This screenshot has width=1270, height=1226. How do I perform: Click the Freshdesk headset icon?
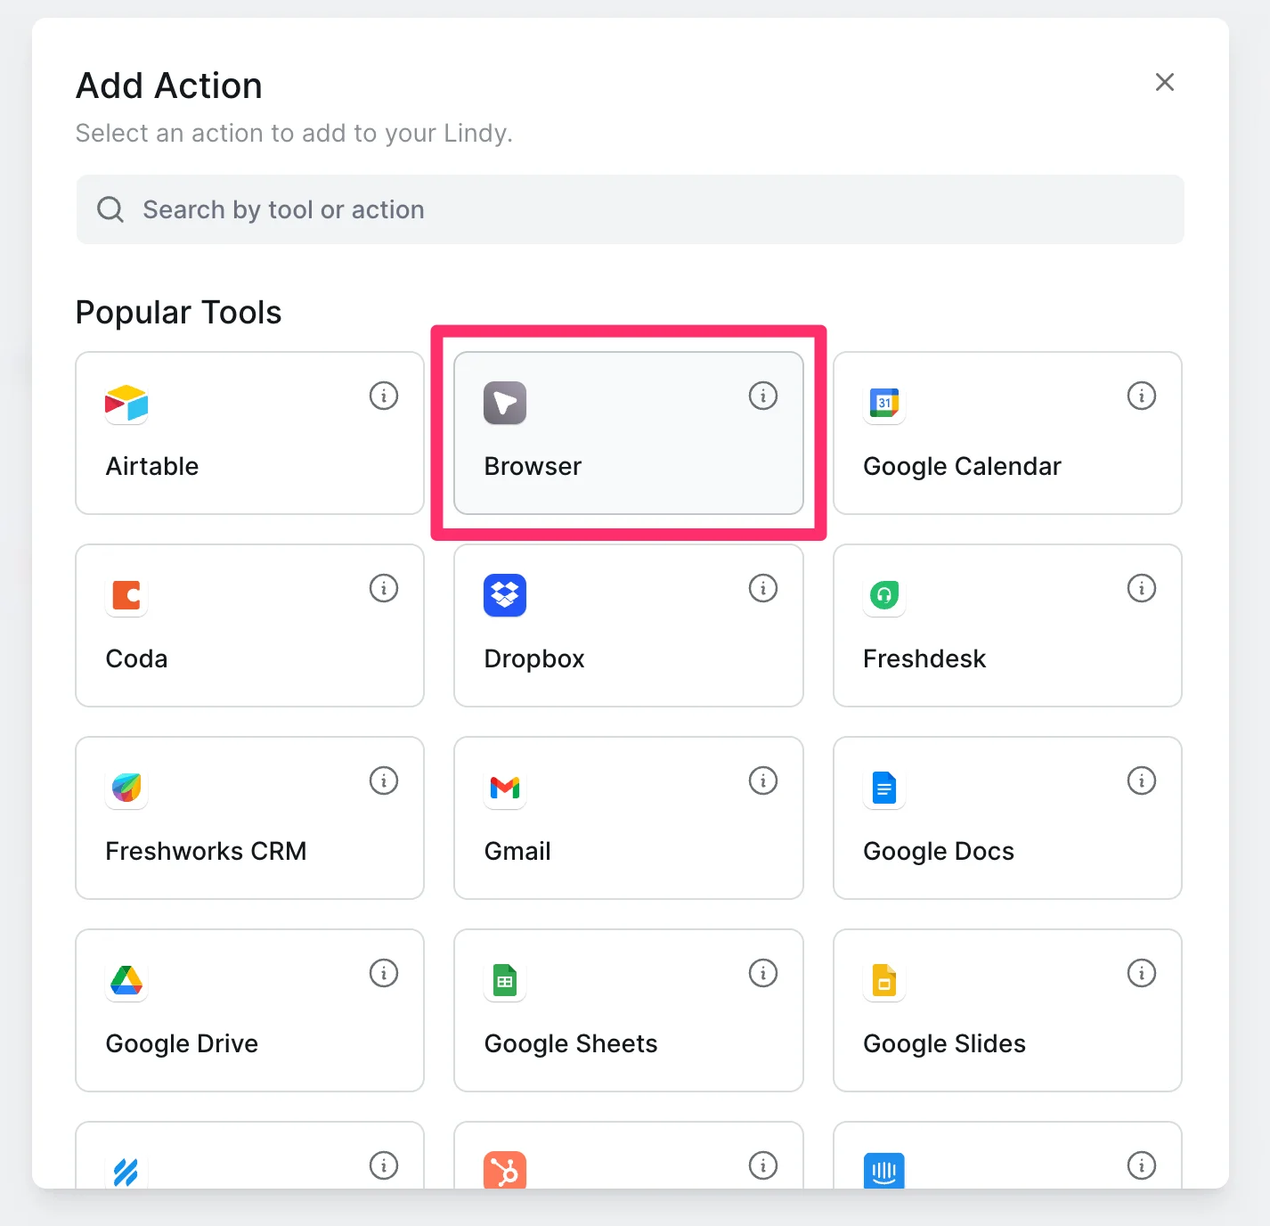tap(884, 595)
